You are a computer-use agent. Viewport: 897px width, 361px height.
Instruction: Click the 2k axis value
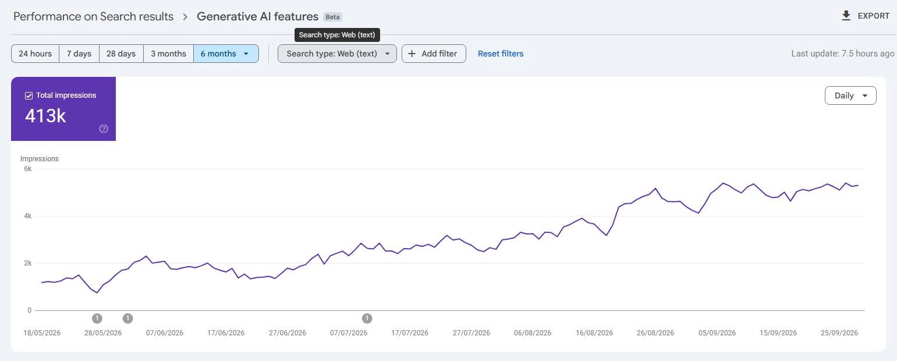click(x=28, y=263)
